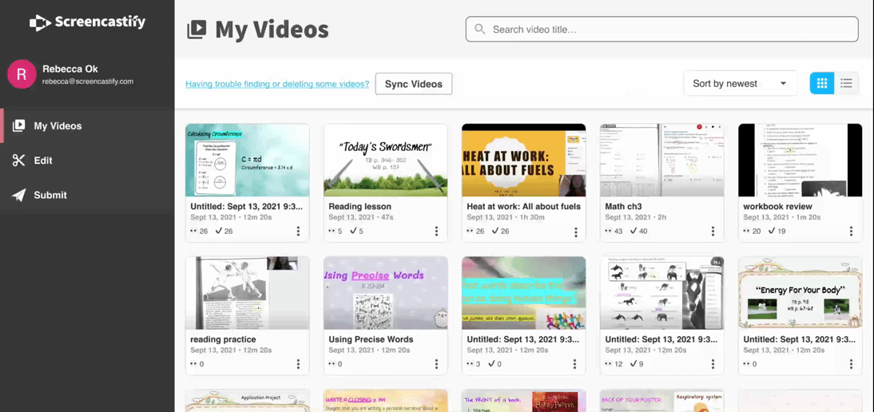The height and width of the screenshot is (412, 874).
Task: Open the Sort by newest dropdown
Action: [x=741, y=84]
